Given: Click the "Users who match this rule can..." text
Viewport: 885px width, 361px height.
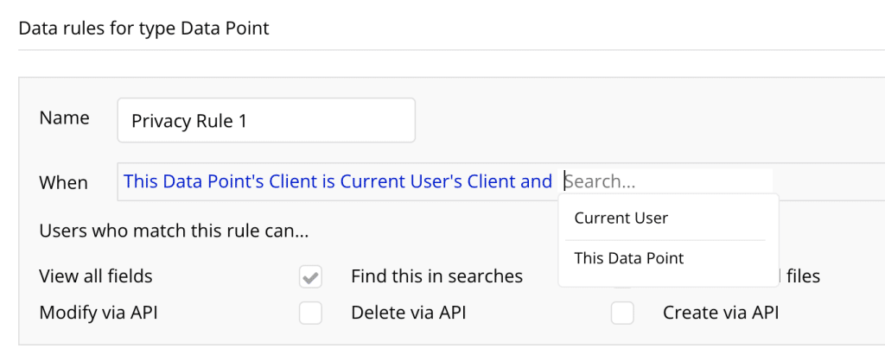Looking at the screenshot, I should (174, 231).
